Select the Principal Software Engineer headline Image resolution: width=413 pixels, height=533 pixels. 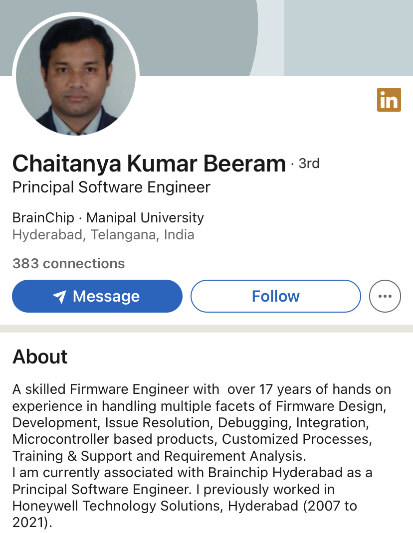pos(111,187)
